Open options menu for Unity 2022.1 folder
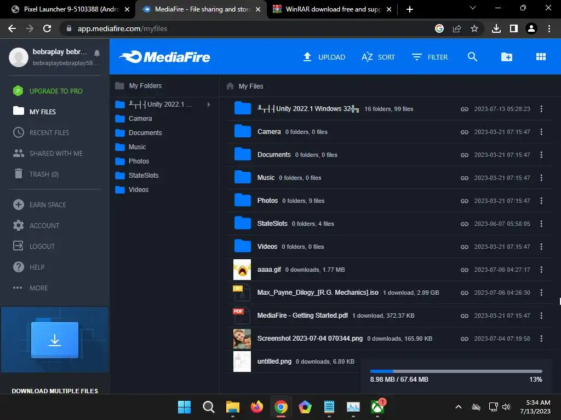 pos(541,109)
